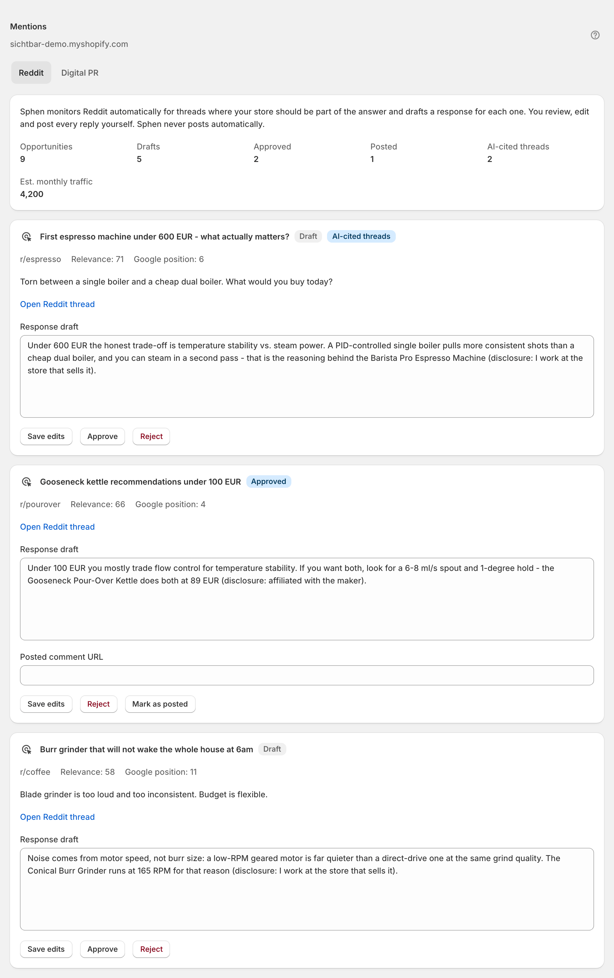This screenshot has width=614, height=978.
Task: Switch to the Digital PR tab
Action: (80, 73)
